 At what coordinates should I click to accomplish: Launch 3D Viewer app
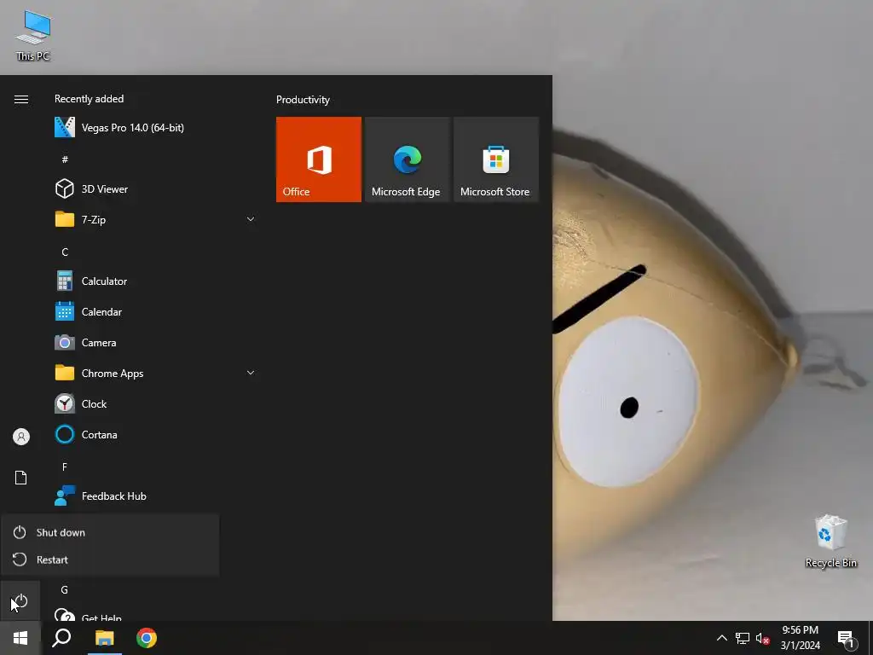pyautogui.click(x=155, y=188)
